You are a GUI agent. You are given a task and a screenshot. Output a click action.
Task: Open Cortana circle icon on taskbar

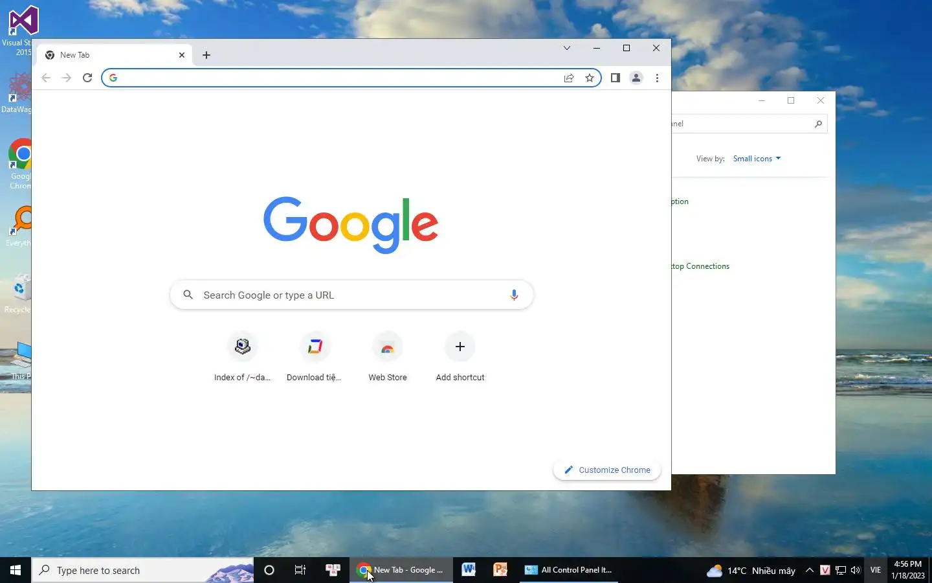(269, 570)
